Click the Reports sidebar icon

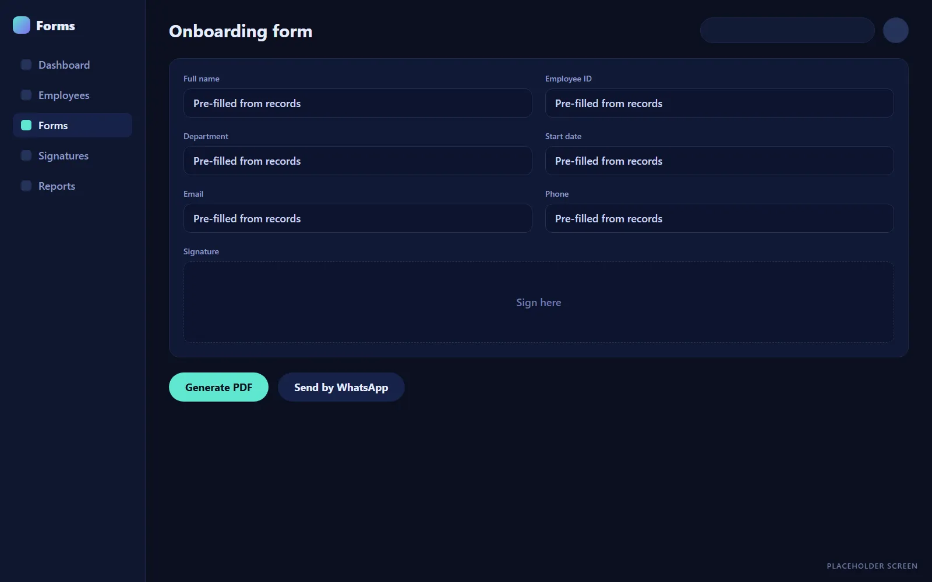pos(26,186)
